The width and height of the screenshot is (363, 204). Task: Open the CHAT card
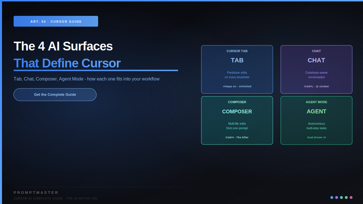point(316,70)
